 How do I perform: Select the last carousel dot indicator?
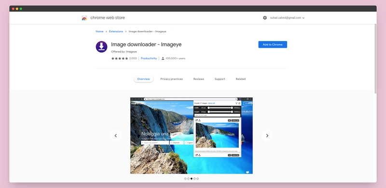[x=197, y=179]
